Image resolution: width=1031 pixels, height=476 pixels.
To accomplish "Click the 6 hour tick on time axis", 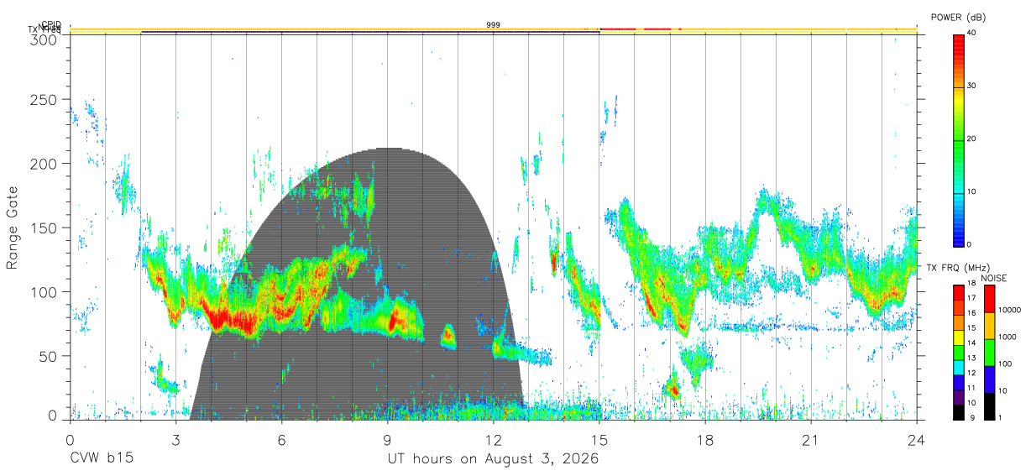I will click(281, 439).
